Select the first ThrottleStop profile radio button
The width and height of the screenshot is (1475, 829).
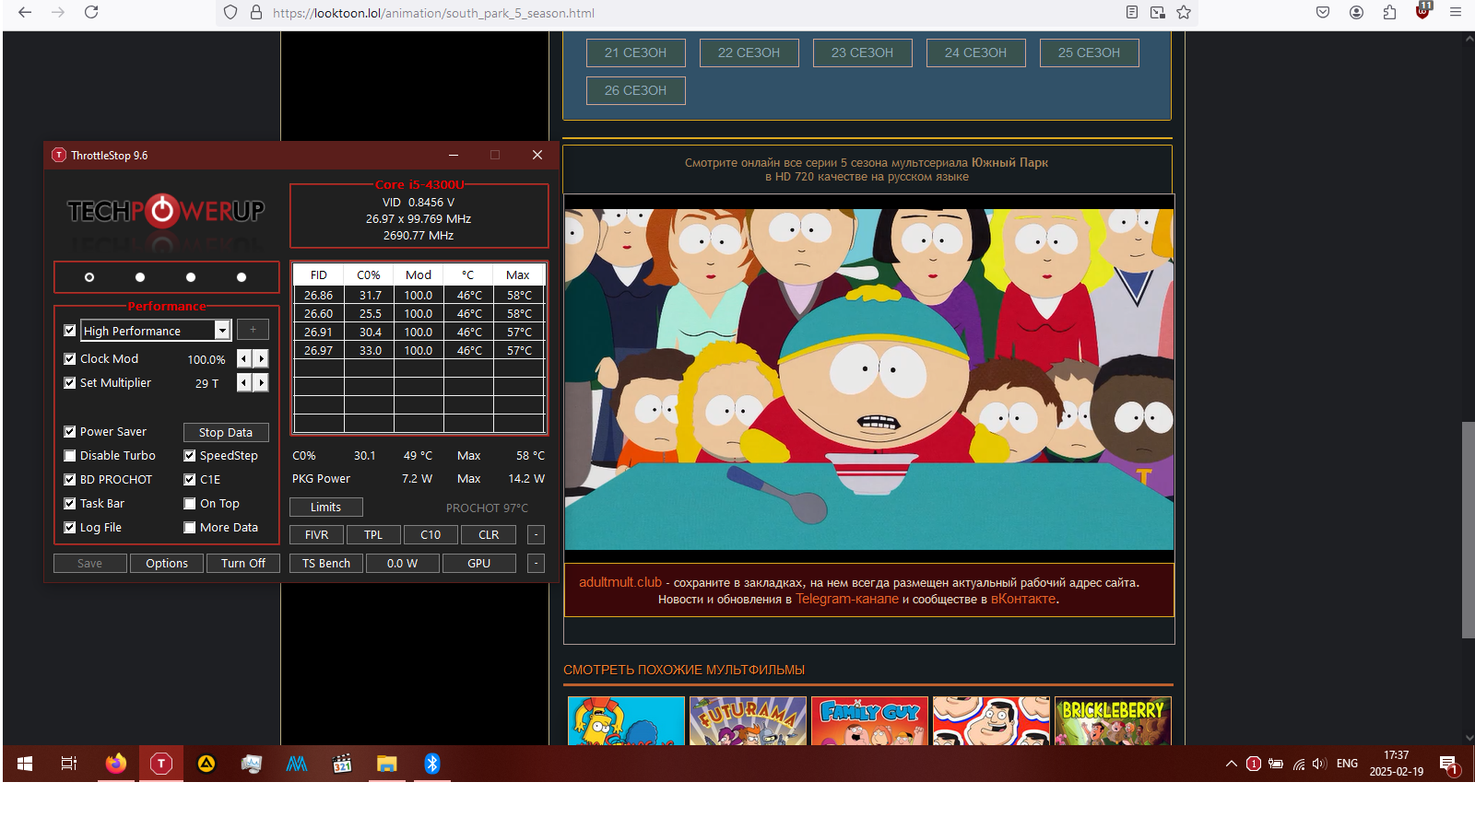(89, 277)
